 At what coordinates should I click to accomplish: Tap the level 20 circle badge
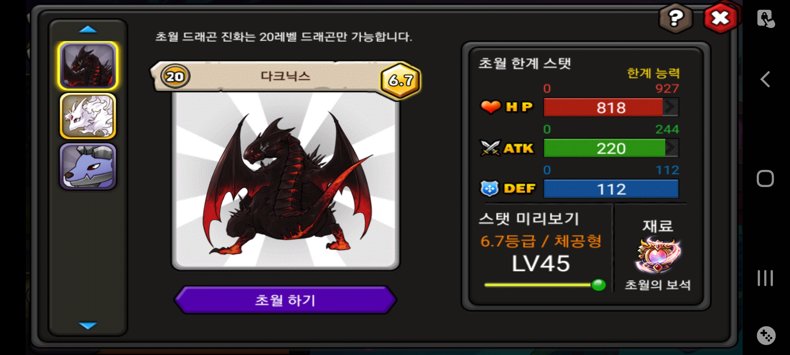click(175, 76)
